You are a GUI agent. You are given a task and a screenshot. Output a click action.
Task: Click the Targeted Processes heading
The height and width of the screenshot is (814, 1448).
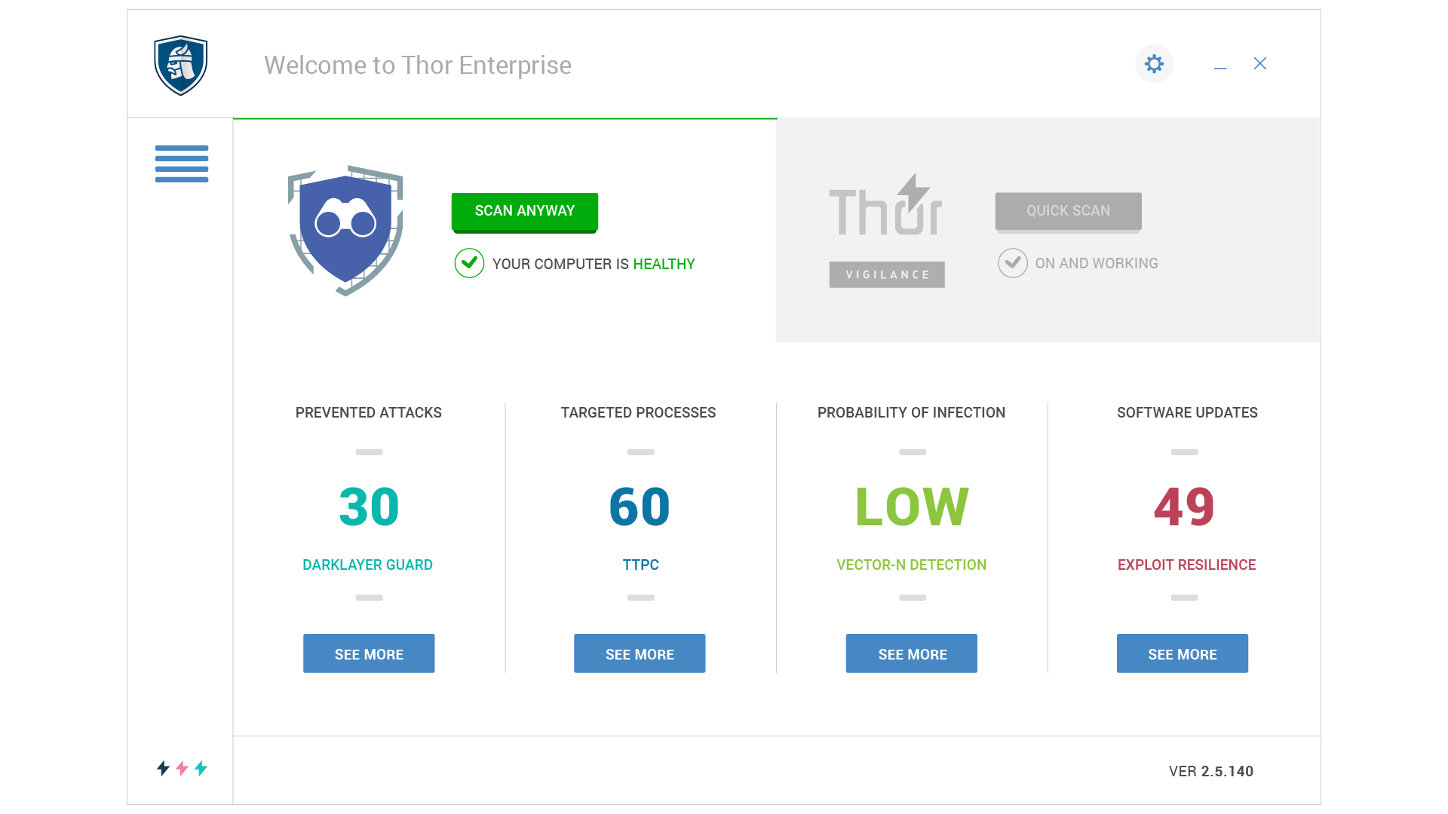pyautogui.click(x=638, y=412)
